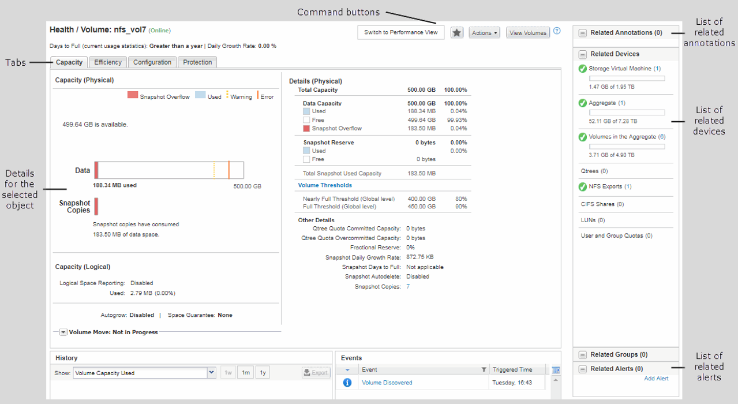Click the star favorite icon

point(457,33)
